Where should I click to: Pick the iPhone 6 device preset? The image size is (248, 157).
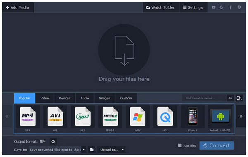[x=193, y=116]
